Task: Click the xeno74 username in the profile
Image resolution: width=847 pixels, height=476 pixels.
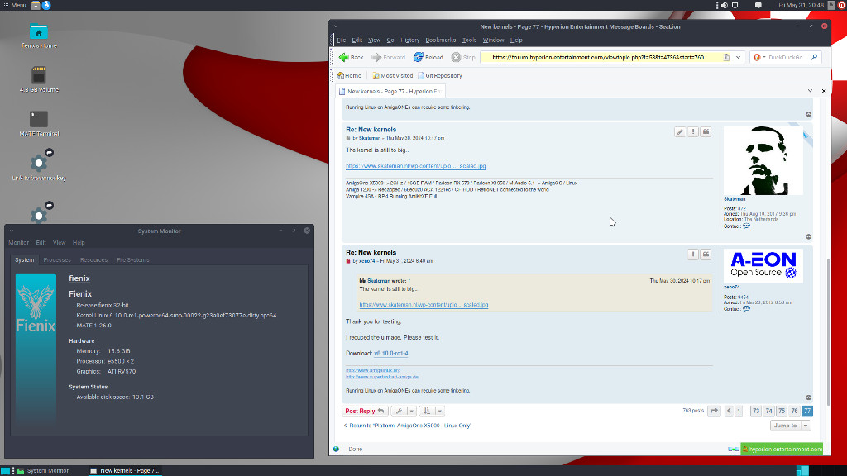Action: [x=731, y=287]
